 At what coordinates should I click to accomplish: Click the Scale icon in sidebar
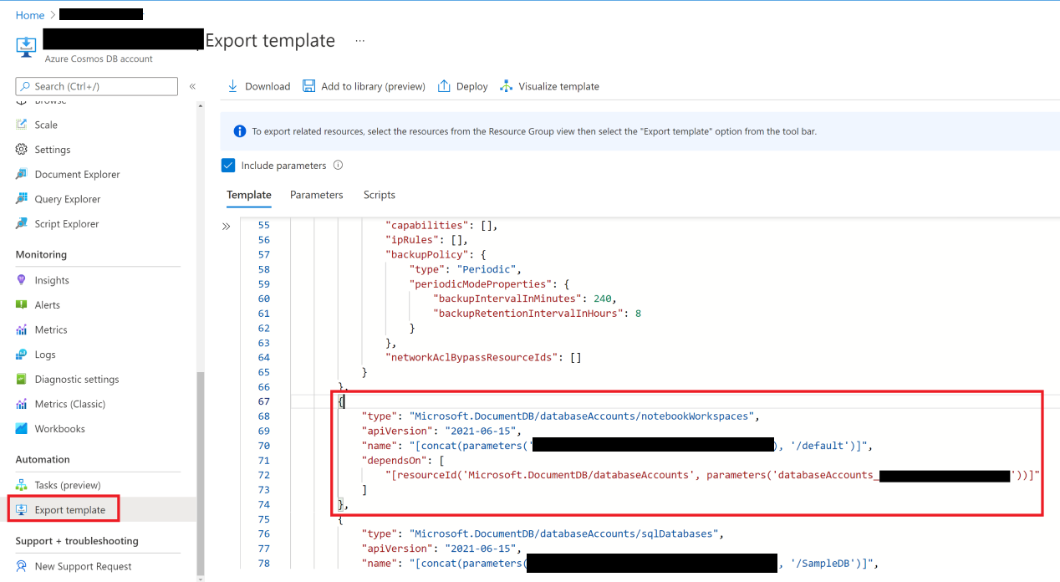(x=22, y=125)
